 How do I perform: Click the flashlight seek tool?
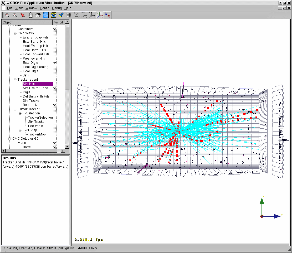pyautogui.click(x=61, y=15)
